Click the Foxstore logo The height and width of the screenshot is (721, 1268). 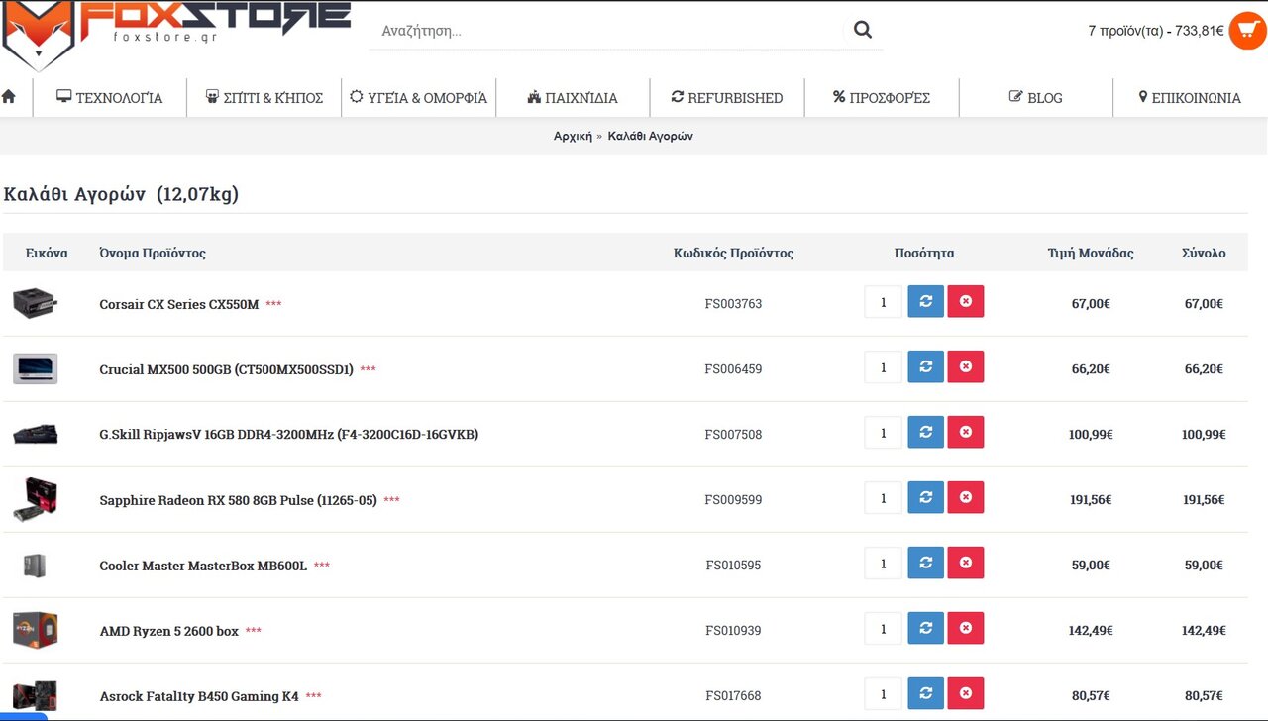tap(176, 35)
